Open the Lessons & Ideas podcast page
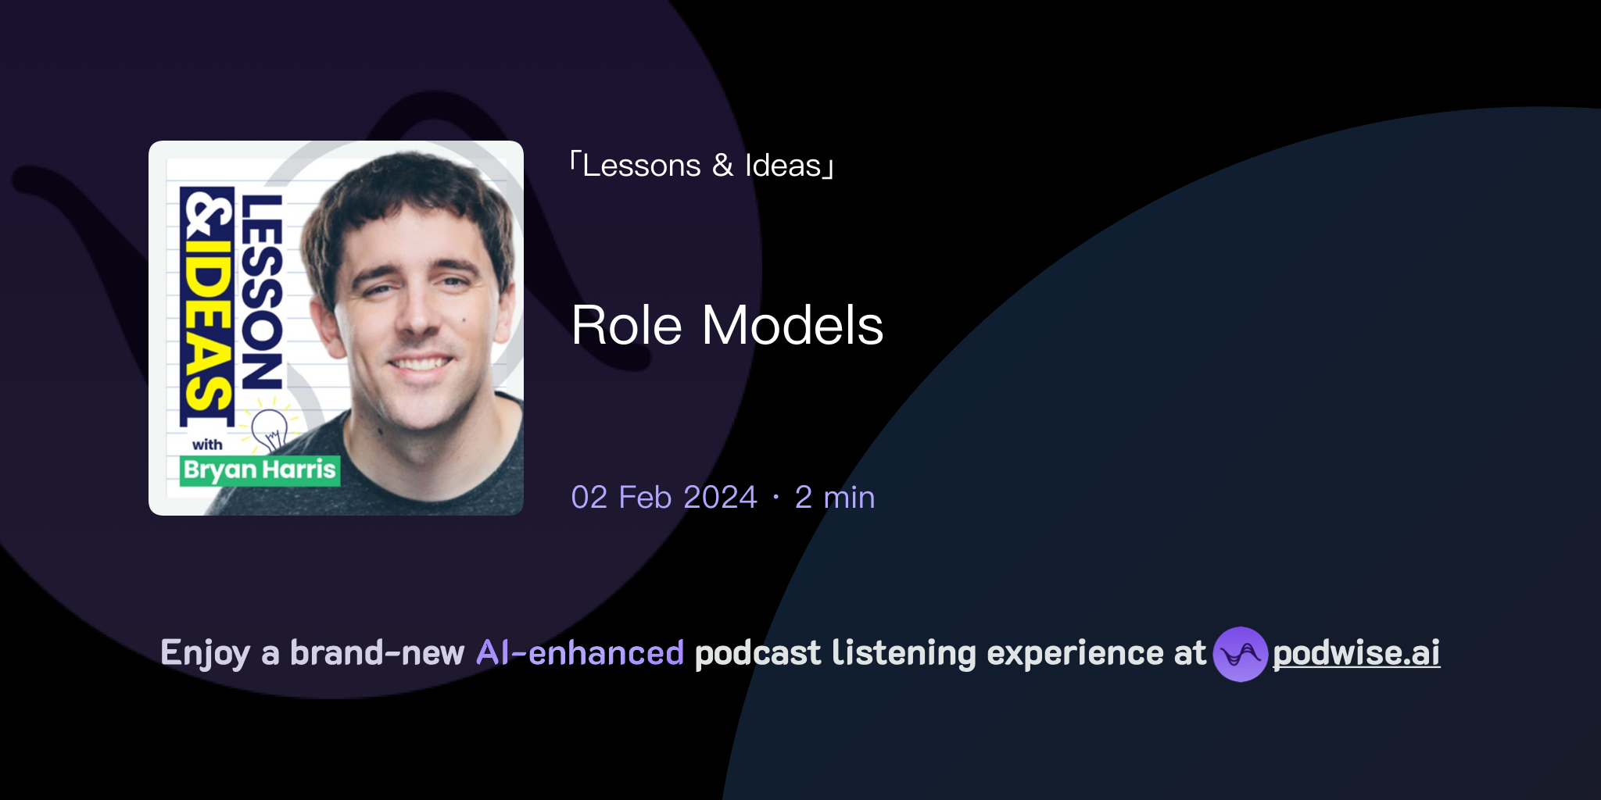Image resolution: width=1601 pixels, height=800 pixels. (702, 164)
